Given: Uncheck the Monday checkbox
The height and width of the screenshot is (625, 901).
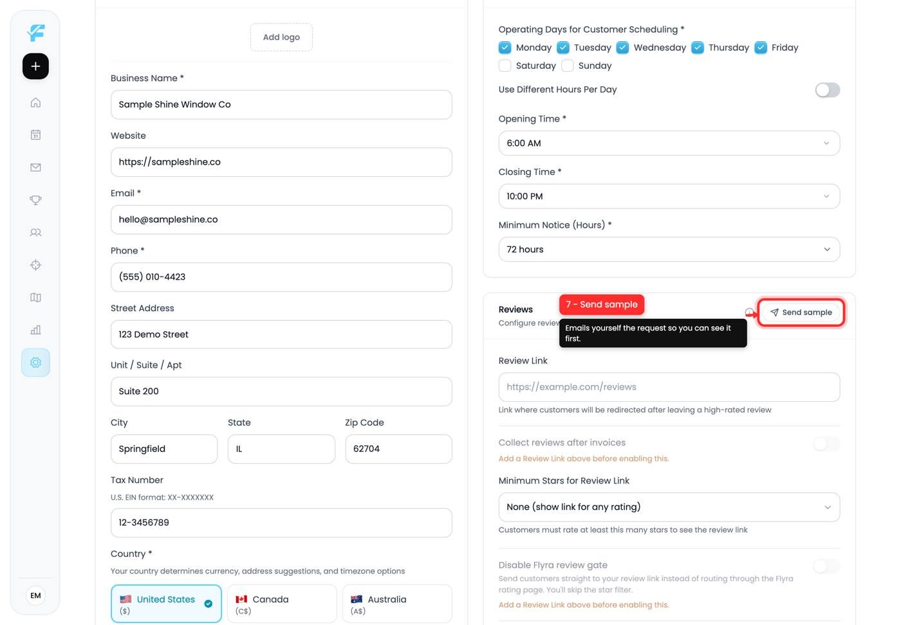Looking at the screenshot, I should pyautogui.click(x=505, y=48).
